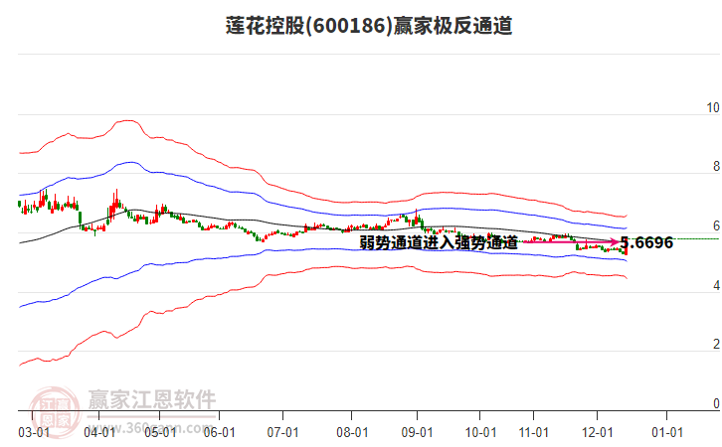Click the chart title 莲花控股(600186)赢家极反通道
The image size is (722, 447).
pos(369,26)
